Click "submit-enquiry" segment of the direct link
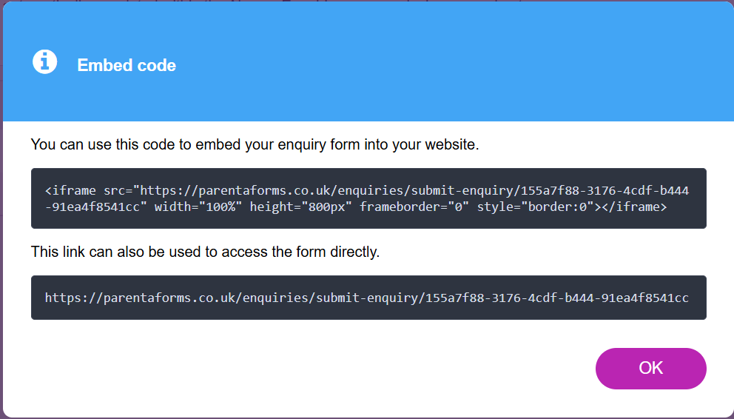Viewport: 734px width, 419px height. 367,298
